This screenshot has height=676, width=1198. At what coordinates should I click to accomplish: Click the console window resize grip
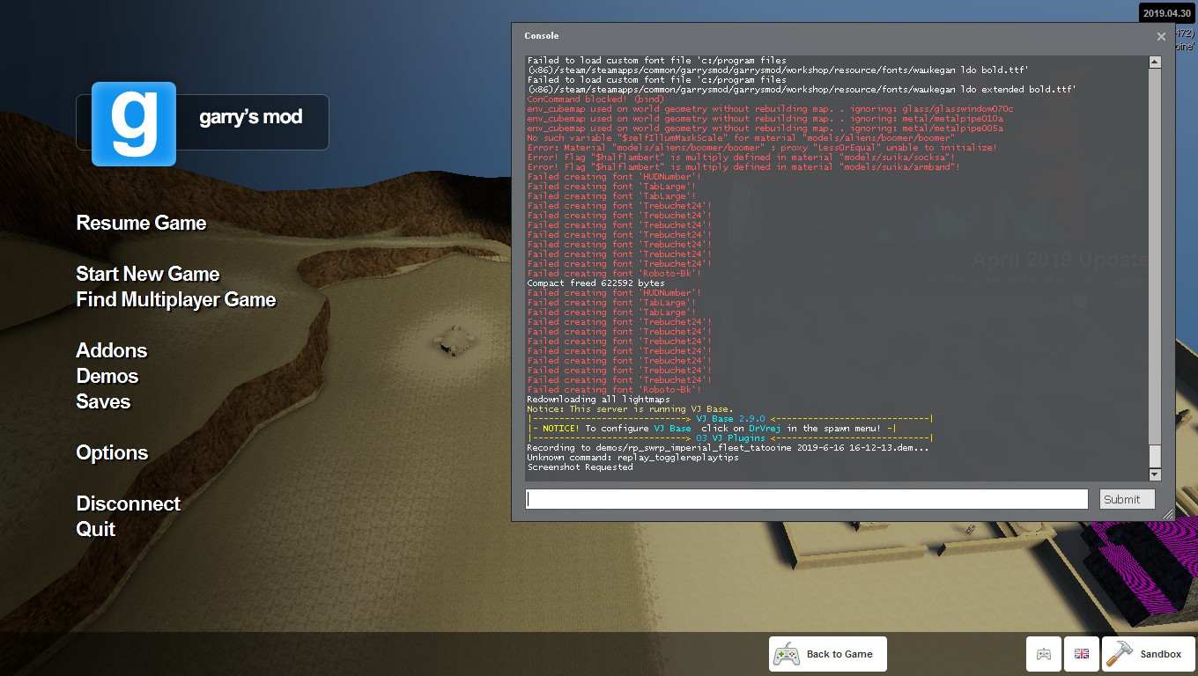tap(1168, 514)
